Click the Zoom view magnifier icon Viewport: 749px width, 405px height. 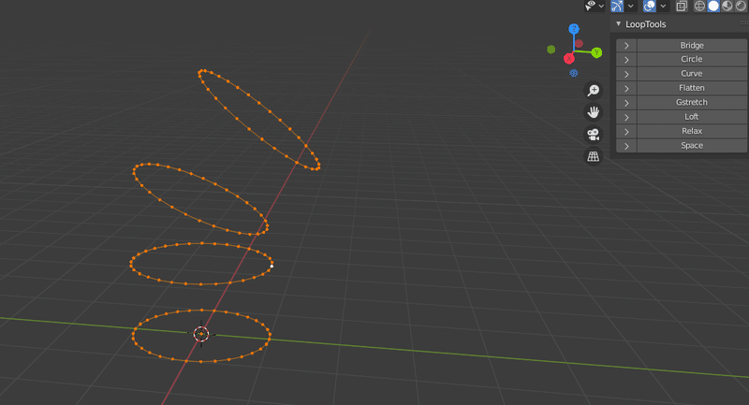(594, 90)
